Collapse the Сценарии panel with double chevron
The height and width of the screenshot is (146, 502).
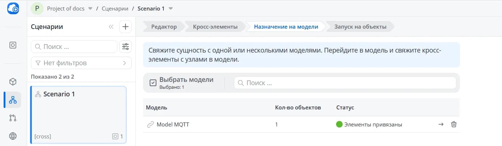point(111,27)
